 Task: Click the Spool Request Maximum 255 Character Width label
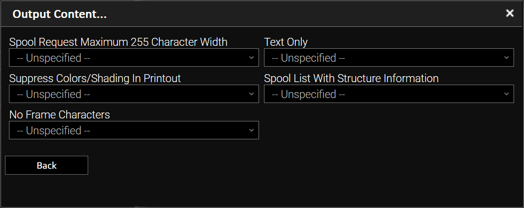point(118,42)
